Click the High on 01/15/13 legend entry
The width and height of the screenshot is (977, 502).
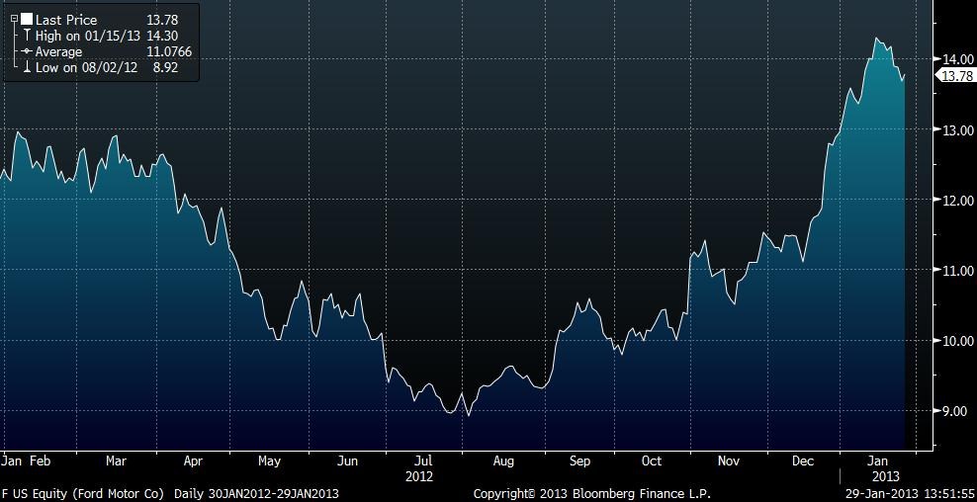[89, 36]
